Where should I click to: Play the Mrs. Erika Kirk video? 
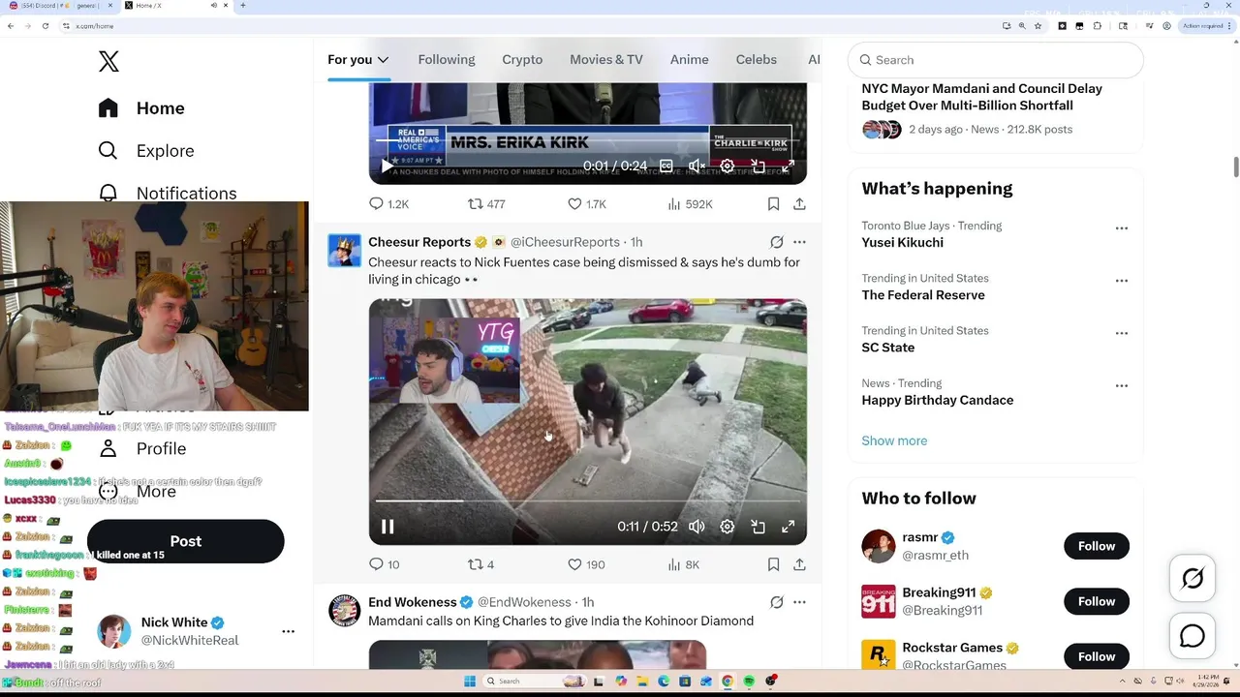pos(387,166)
